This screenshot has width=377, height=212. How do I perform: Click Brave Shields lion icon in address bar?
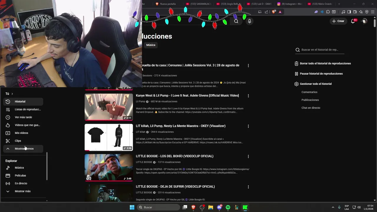(274, 12)
